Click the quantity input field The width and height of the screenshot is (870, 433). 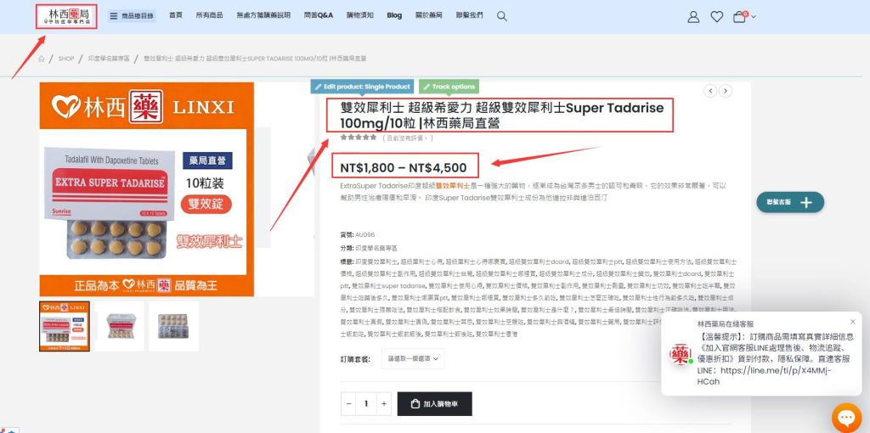coord(366,403)
